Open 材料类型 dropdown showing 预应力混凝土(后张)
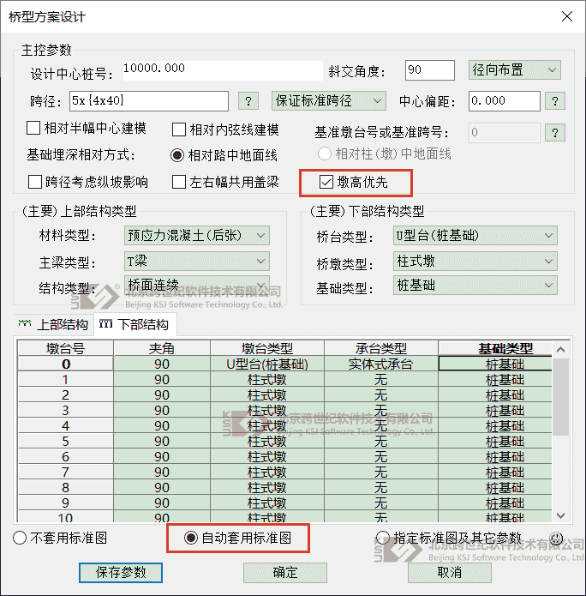The width and height of the screenshot is (586, 596). click(197, 235)
